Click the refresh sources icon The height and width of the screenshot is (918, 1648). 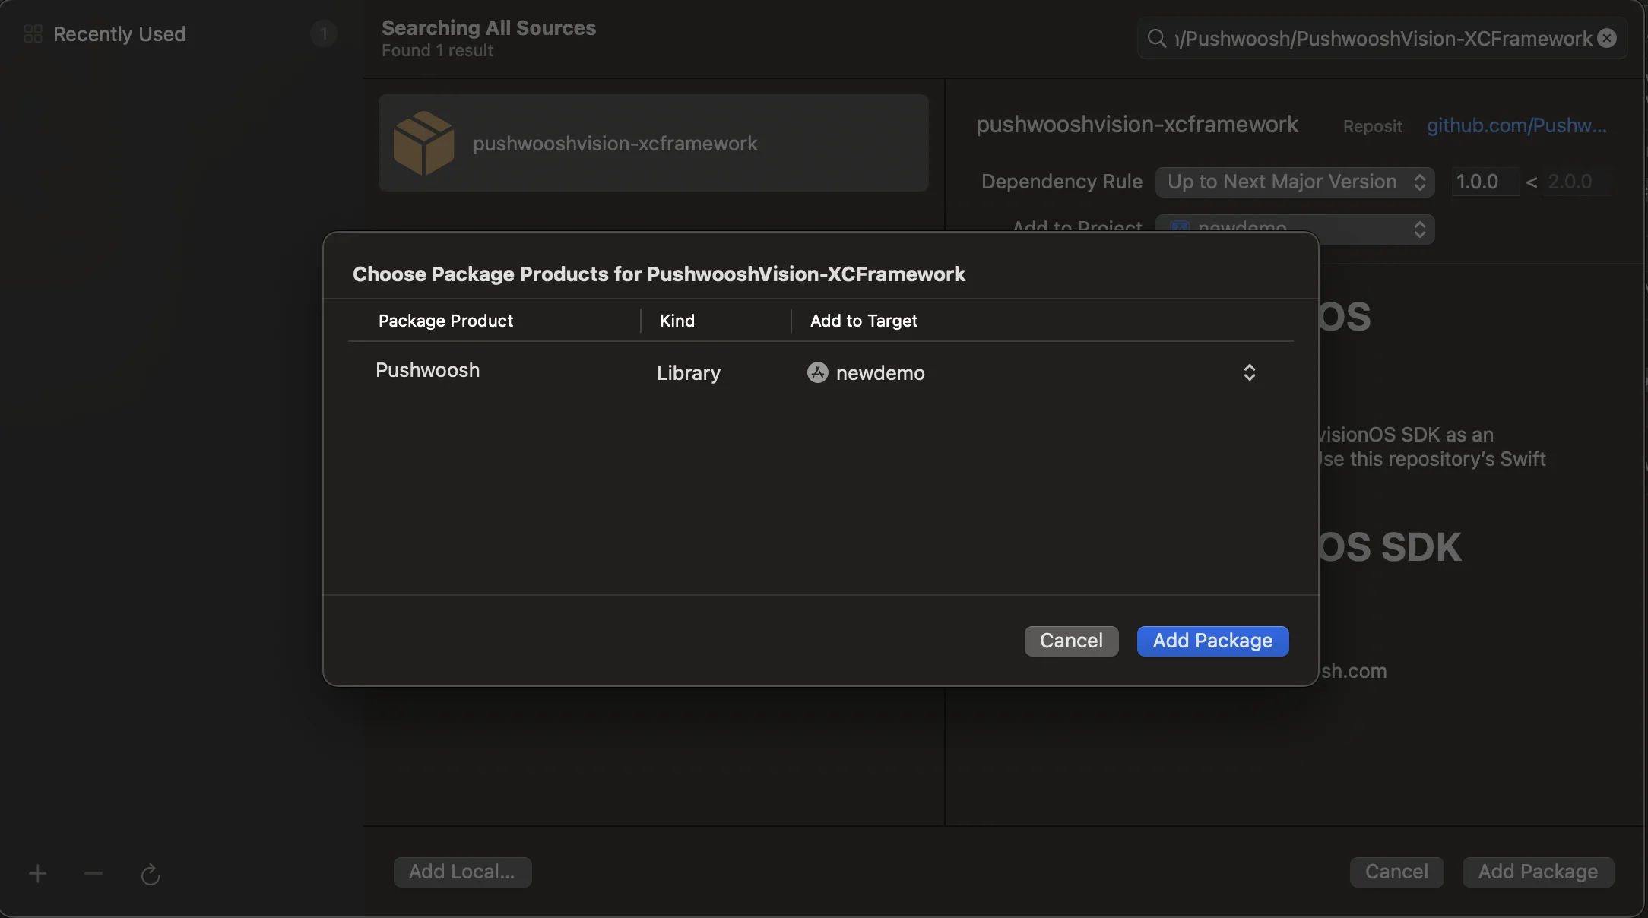tap(150, 875)
